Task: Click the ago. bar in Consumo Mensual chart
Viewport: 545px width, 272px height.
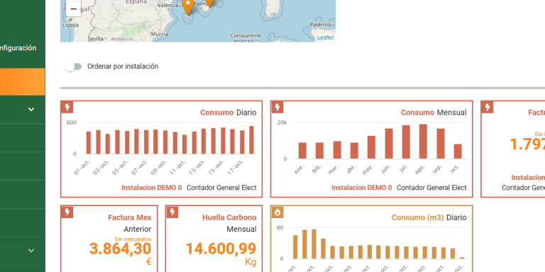Action: coord(423,142)
